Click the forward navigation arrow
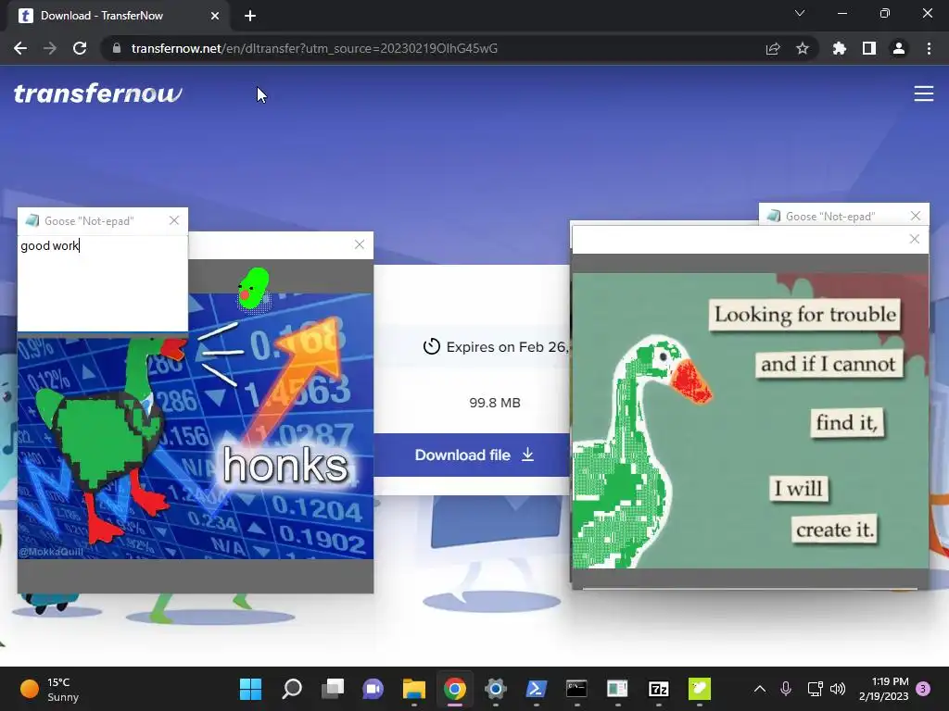 pos(50,48)
